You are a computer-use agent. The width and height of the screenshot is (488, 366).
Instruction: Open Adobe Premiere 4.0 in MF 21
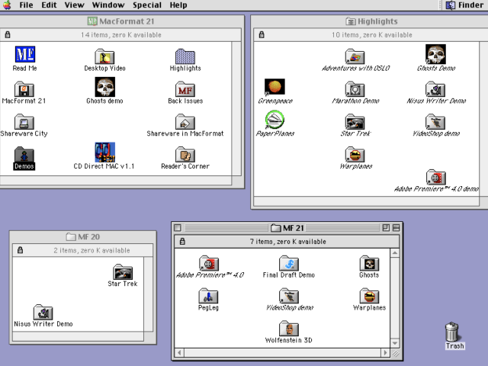[208, 263]
